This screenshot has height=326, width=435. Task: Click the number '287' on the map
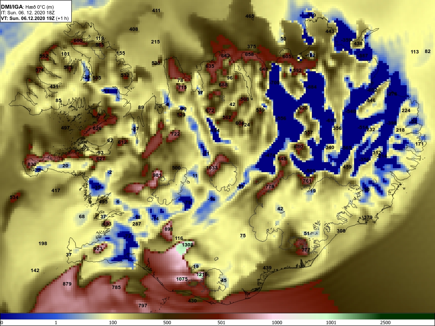(x=137, y=224)
